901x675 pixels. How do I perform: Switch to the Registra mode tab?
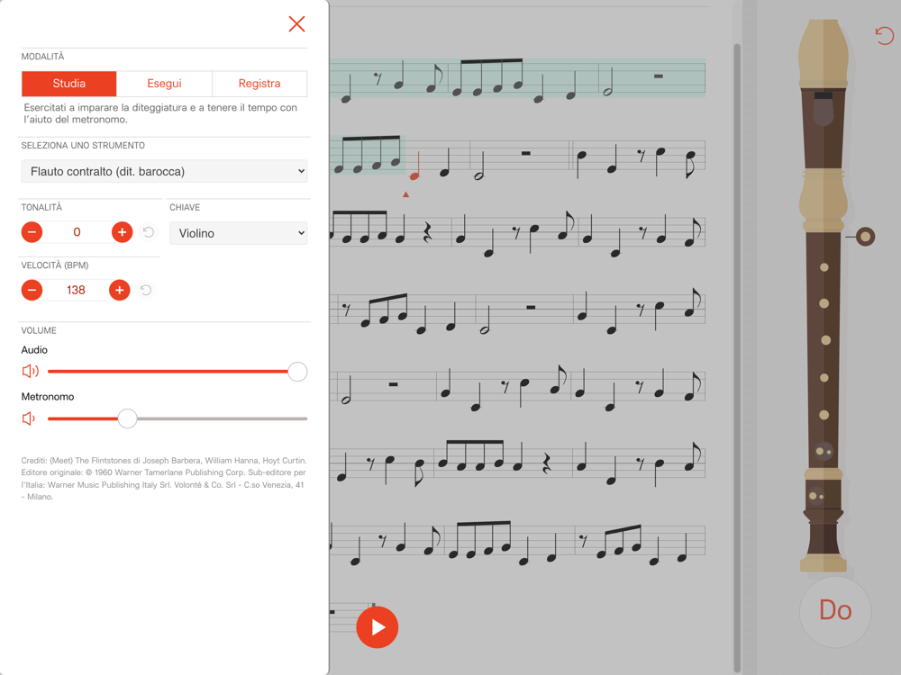(x=259, y=84)
